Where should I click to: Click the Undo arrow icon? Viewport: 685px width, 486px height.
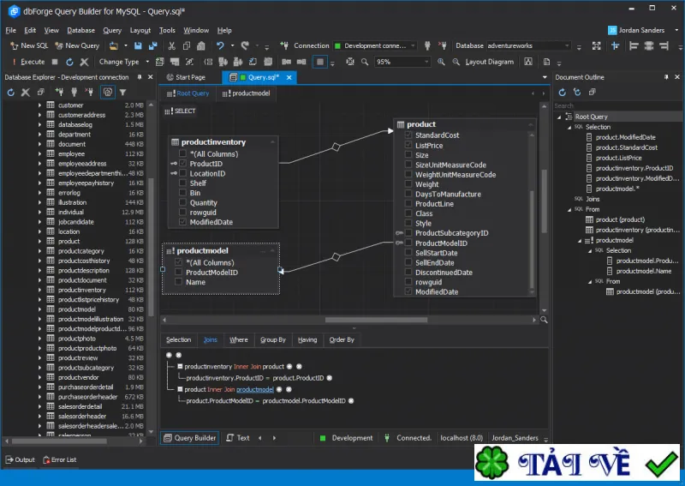point(220,45)
